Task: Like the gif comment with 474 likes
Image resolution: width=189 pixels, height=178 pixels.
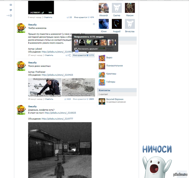Action: click(83, 17)
